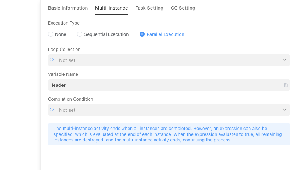Screen dimensions: 296x170
Task: Click the Loop Collection label
Action: [64, 49]
